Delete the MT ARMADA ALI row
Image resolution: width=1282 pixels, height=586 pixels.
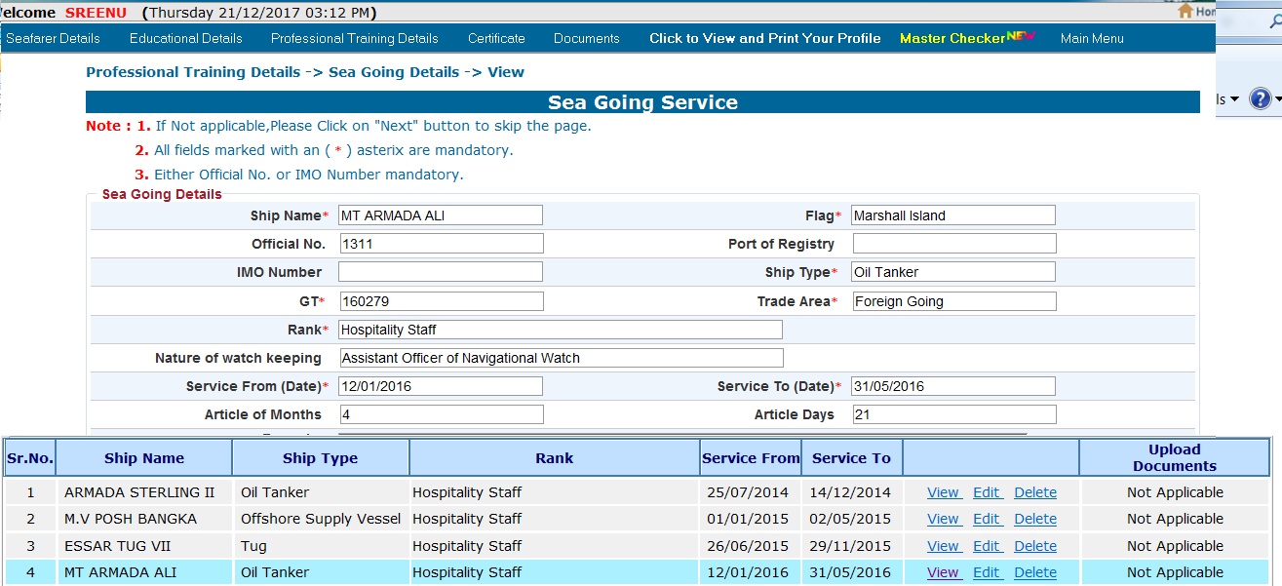point(1034,572)
